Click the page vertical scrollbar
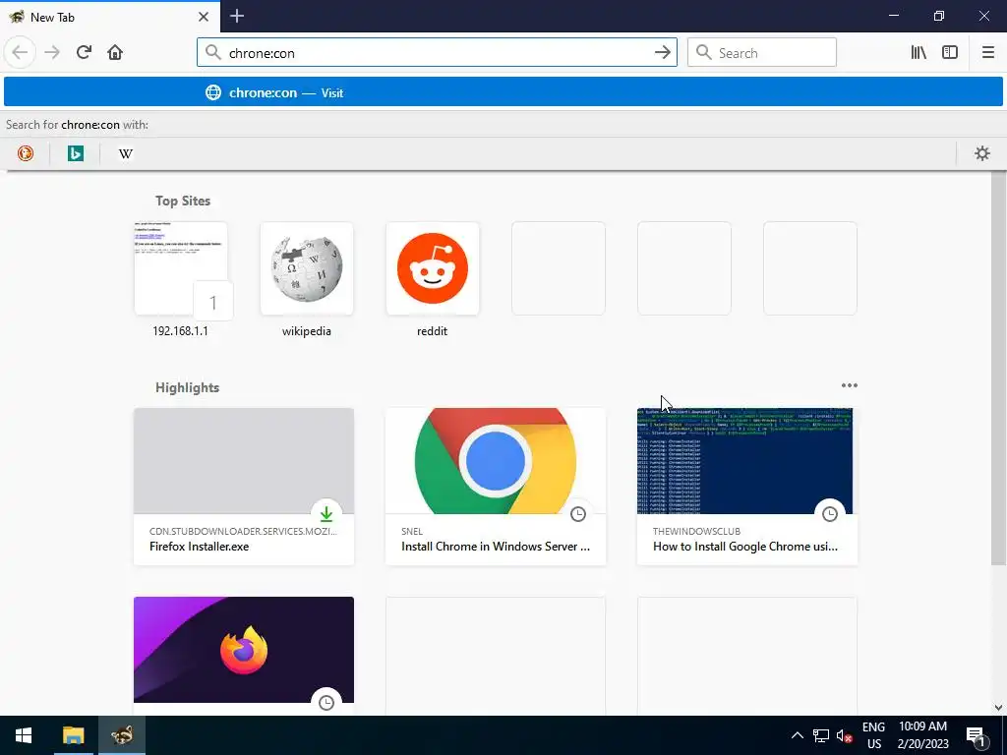Viewport: 1007px width, 755px height. pos(998,370)
